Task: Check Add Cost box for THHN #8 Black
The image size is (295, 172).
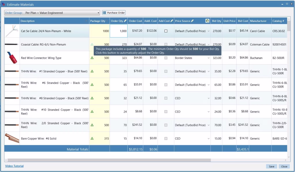Action: [166, 98]
